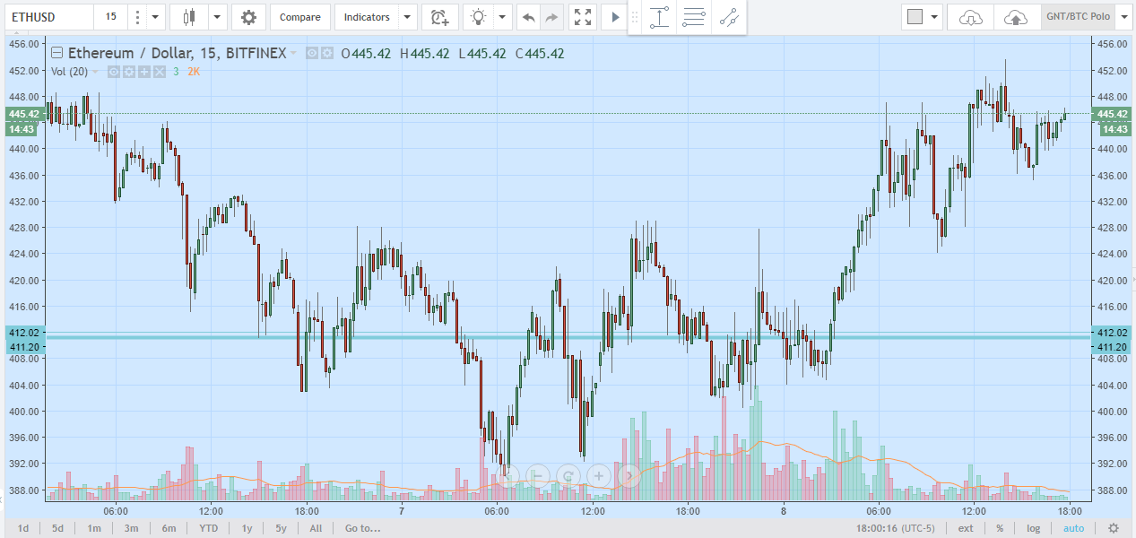Toggle percentage scale mode
The height and width of the screenshot is (538, 1136).
pos(999,528)
